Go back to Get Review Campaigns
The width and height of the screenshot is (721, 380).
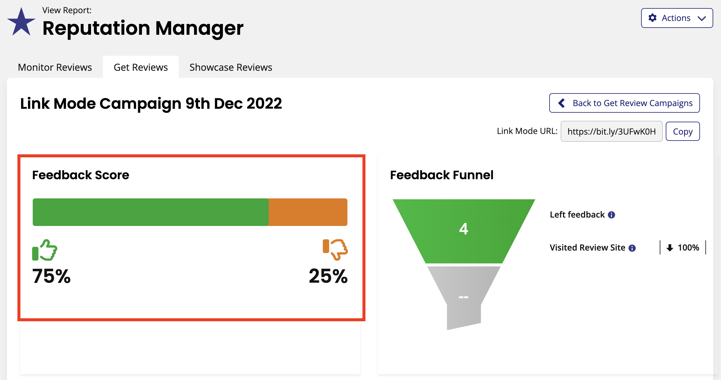(x=624, y=103)
